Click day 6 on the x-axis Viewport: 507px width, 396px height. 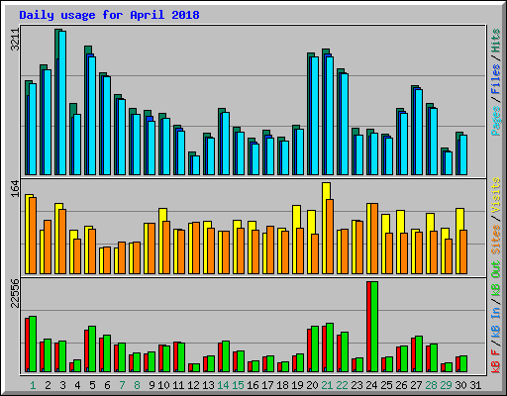pos(107,385)
